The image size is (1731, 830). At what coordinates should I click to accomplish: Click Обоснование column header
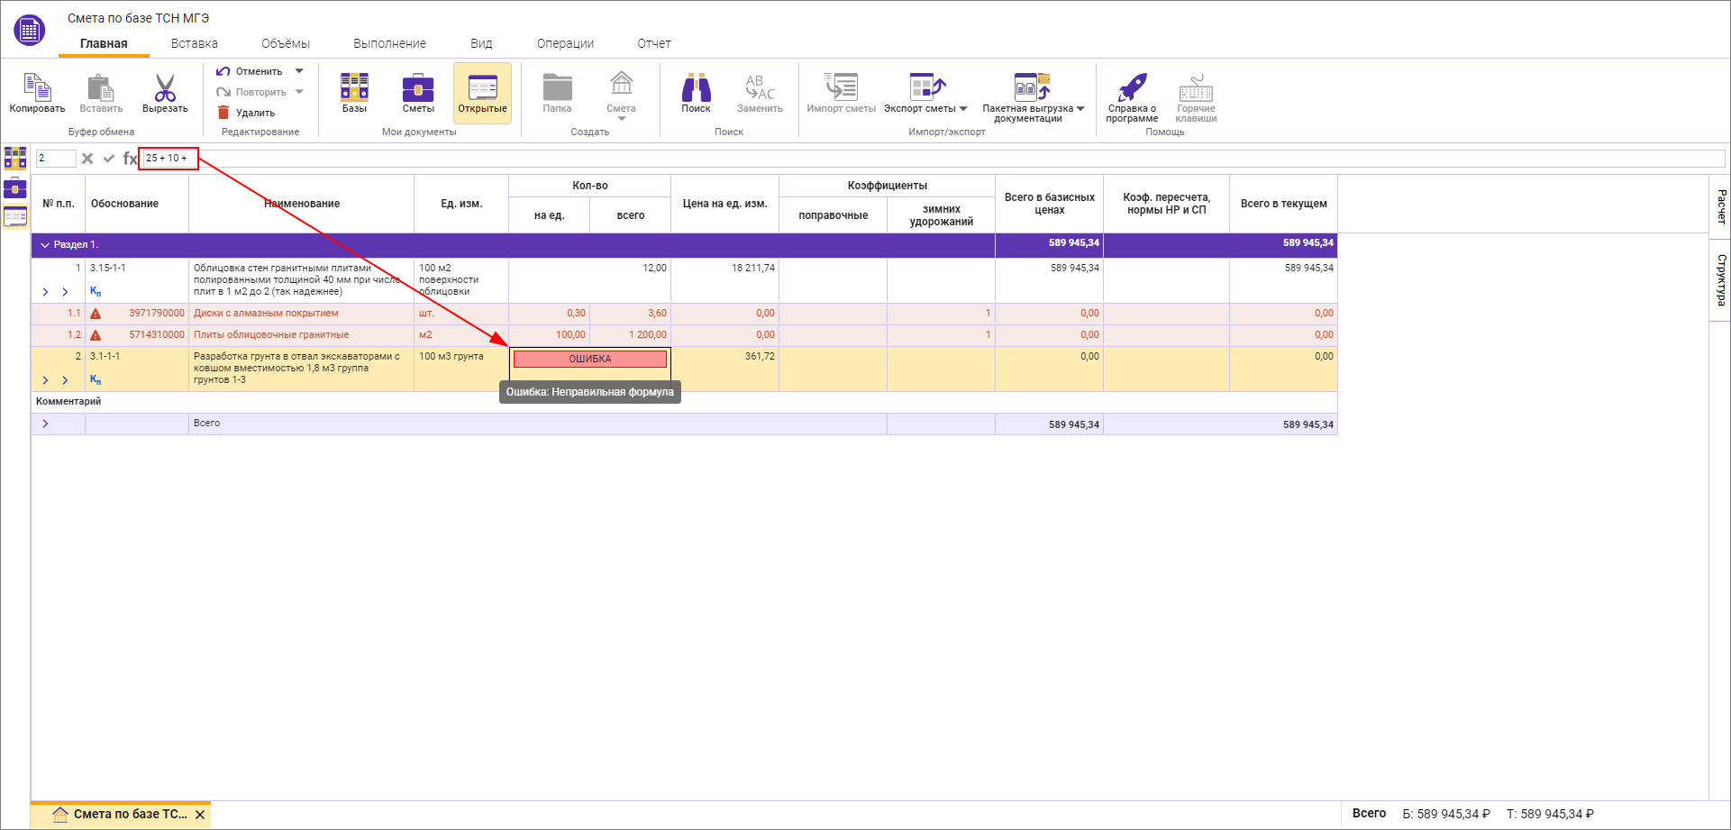(x=137, y=204)
